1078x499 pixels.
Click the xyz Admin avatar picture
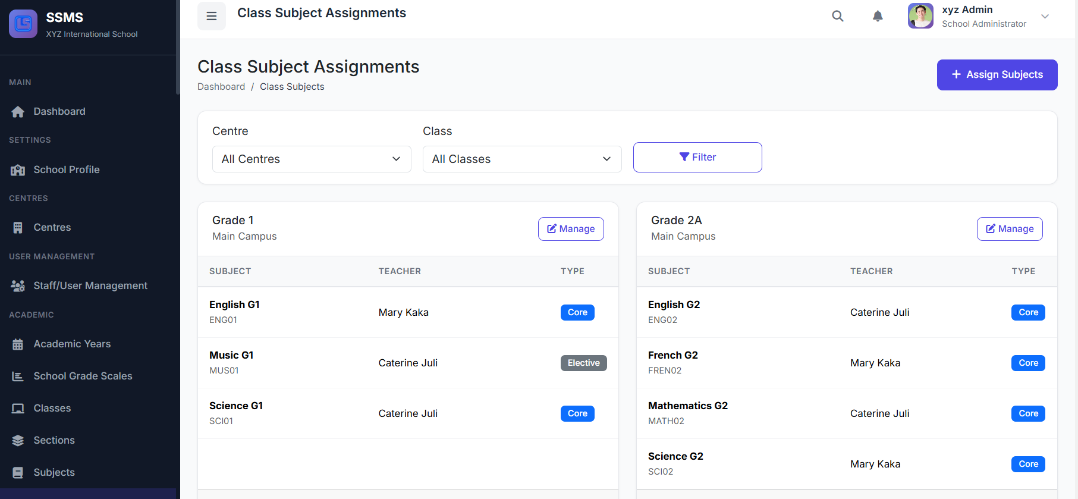tap(920, 16)
